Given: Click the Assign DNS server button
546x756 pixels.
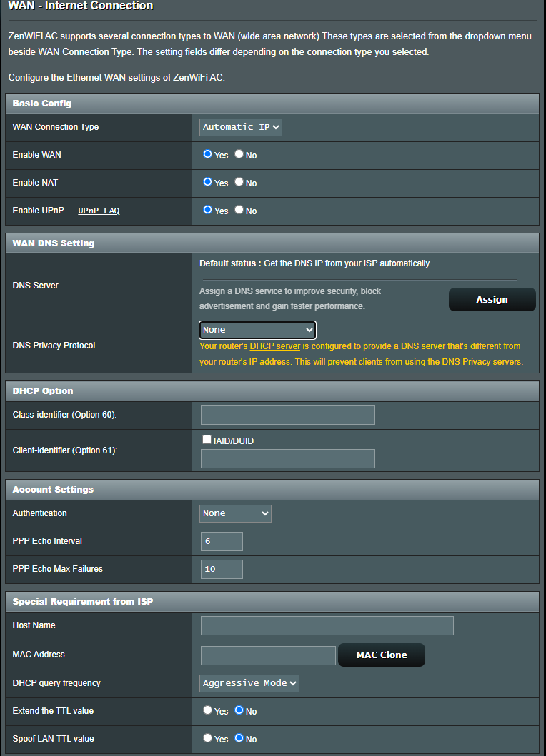Looking at the screenshot, I should (492, 300).
